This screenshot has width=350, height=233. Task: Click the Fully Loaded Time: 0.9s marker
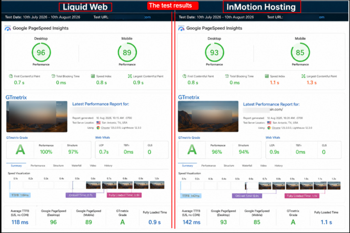click(x=124, y=195)
